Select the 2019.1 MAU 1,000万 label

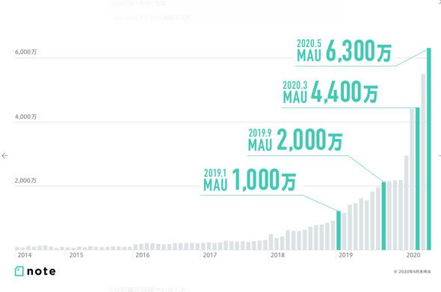[250, 180]
